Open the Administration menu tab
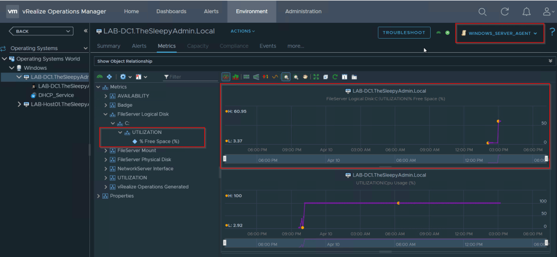The image size is (557, 257). pyautogui.click(x=303, y=11)
